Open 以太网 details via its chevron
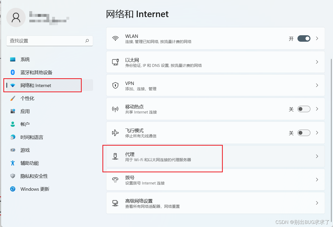This screenshot has width=333, height=227. coord(317,62)
